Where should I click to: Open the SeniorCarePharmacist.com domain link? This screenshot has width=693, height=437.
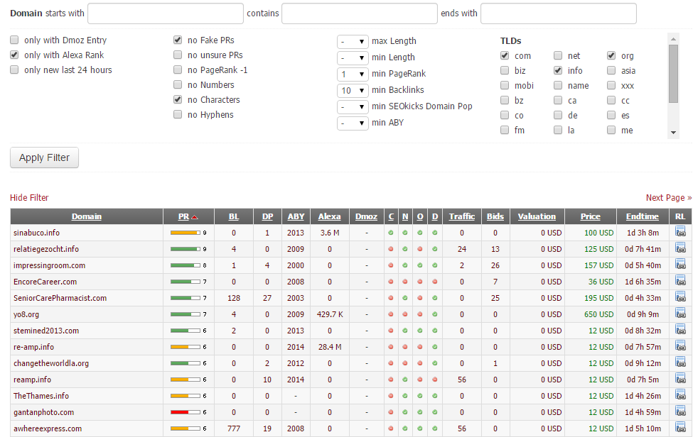click(x=60, y=298)
